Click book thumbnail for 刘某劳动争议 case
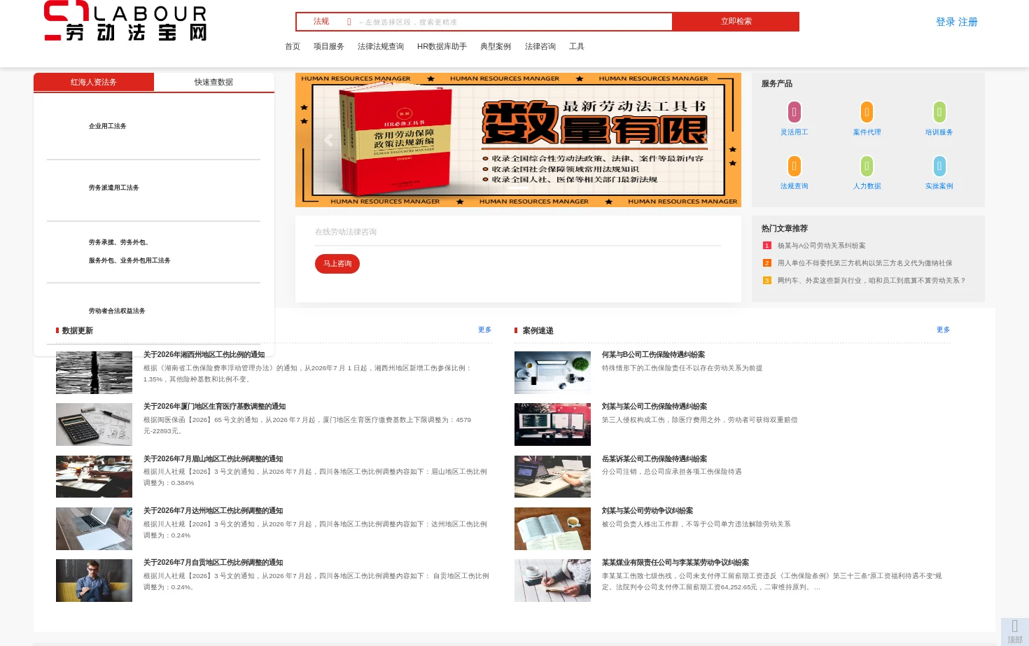1029x646 pixels. [552, 528]
